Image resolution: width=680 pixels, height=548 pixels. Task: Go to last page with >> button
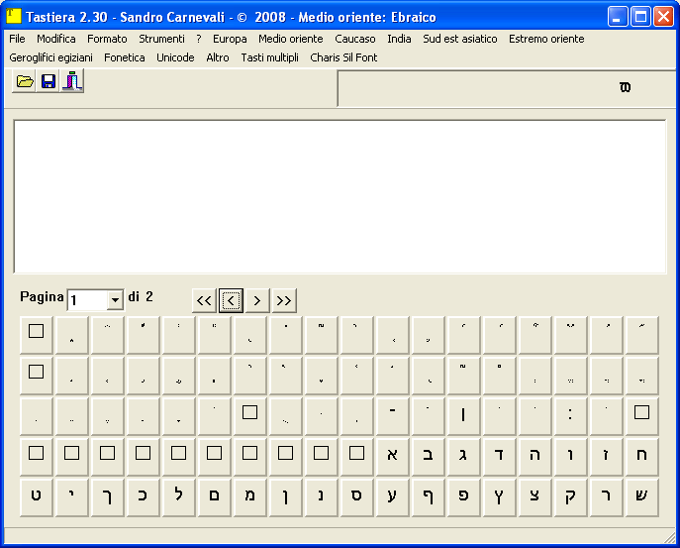pos(284,300)
